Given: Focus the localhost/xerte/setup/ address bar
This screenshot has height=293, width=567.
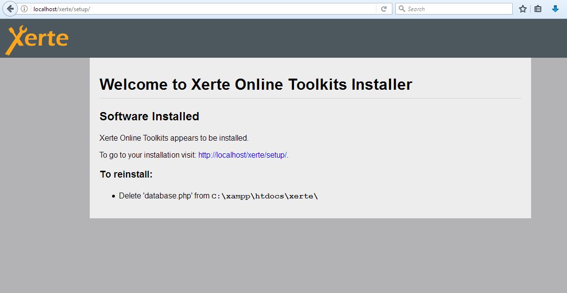Looking at the screenshot, I should click(203, 9).
